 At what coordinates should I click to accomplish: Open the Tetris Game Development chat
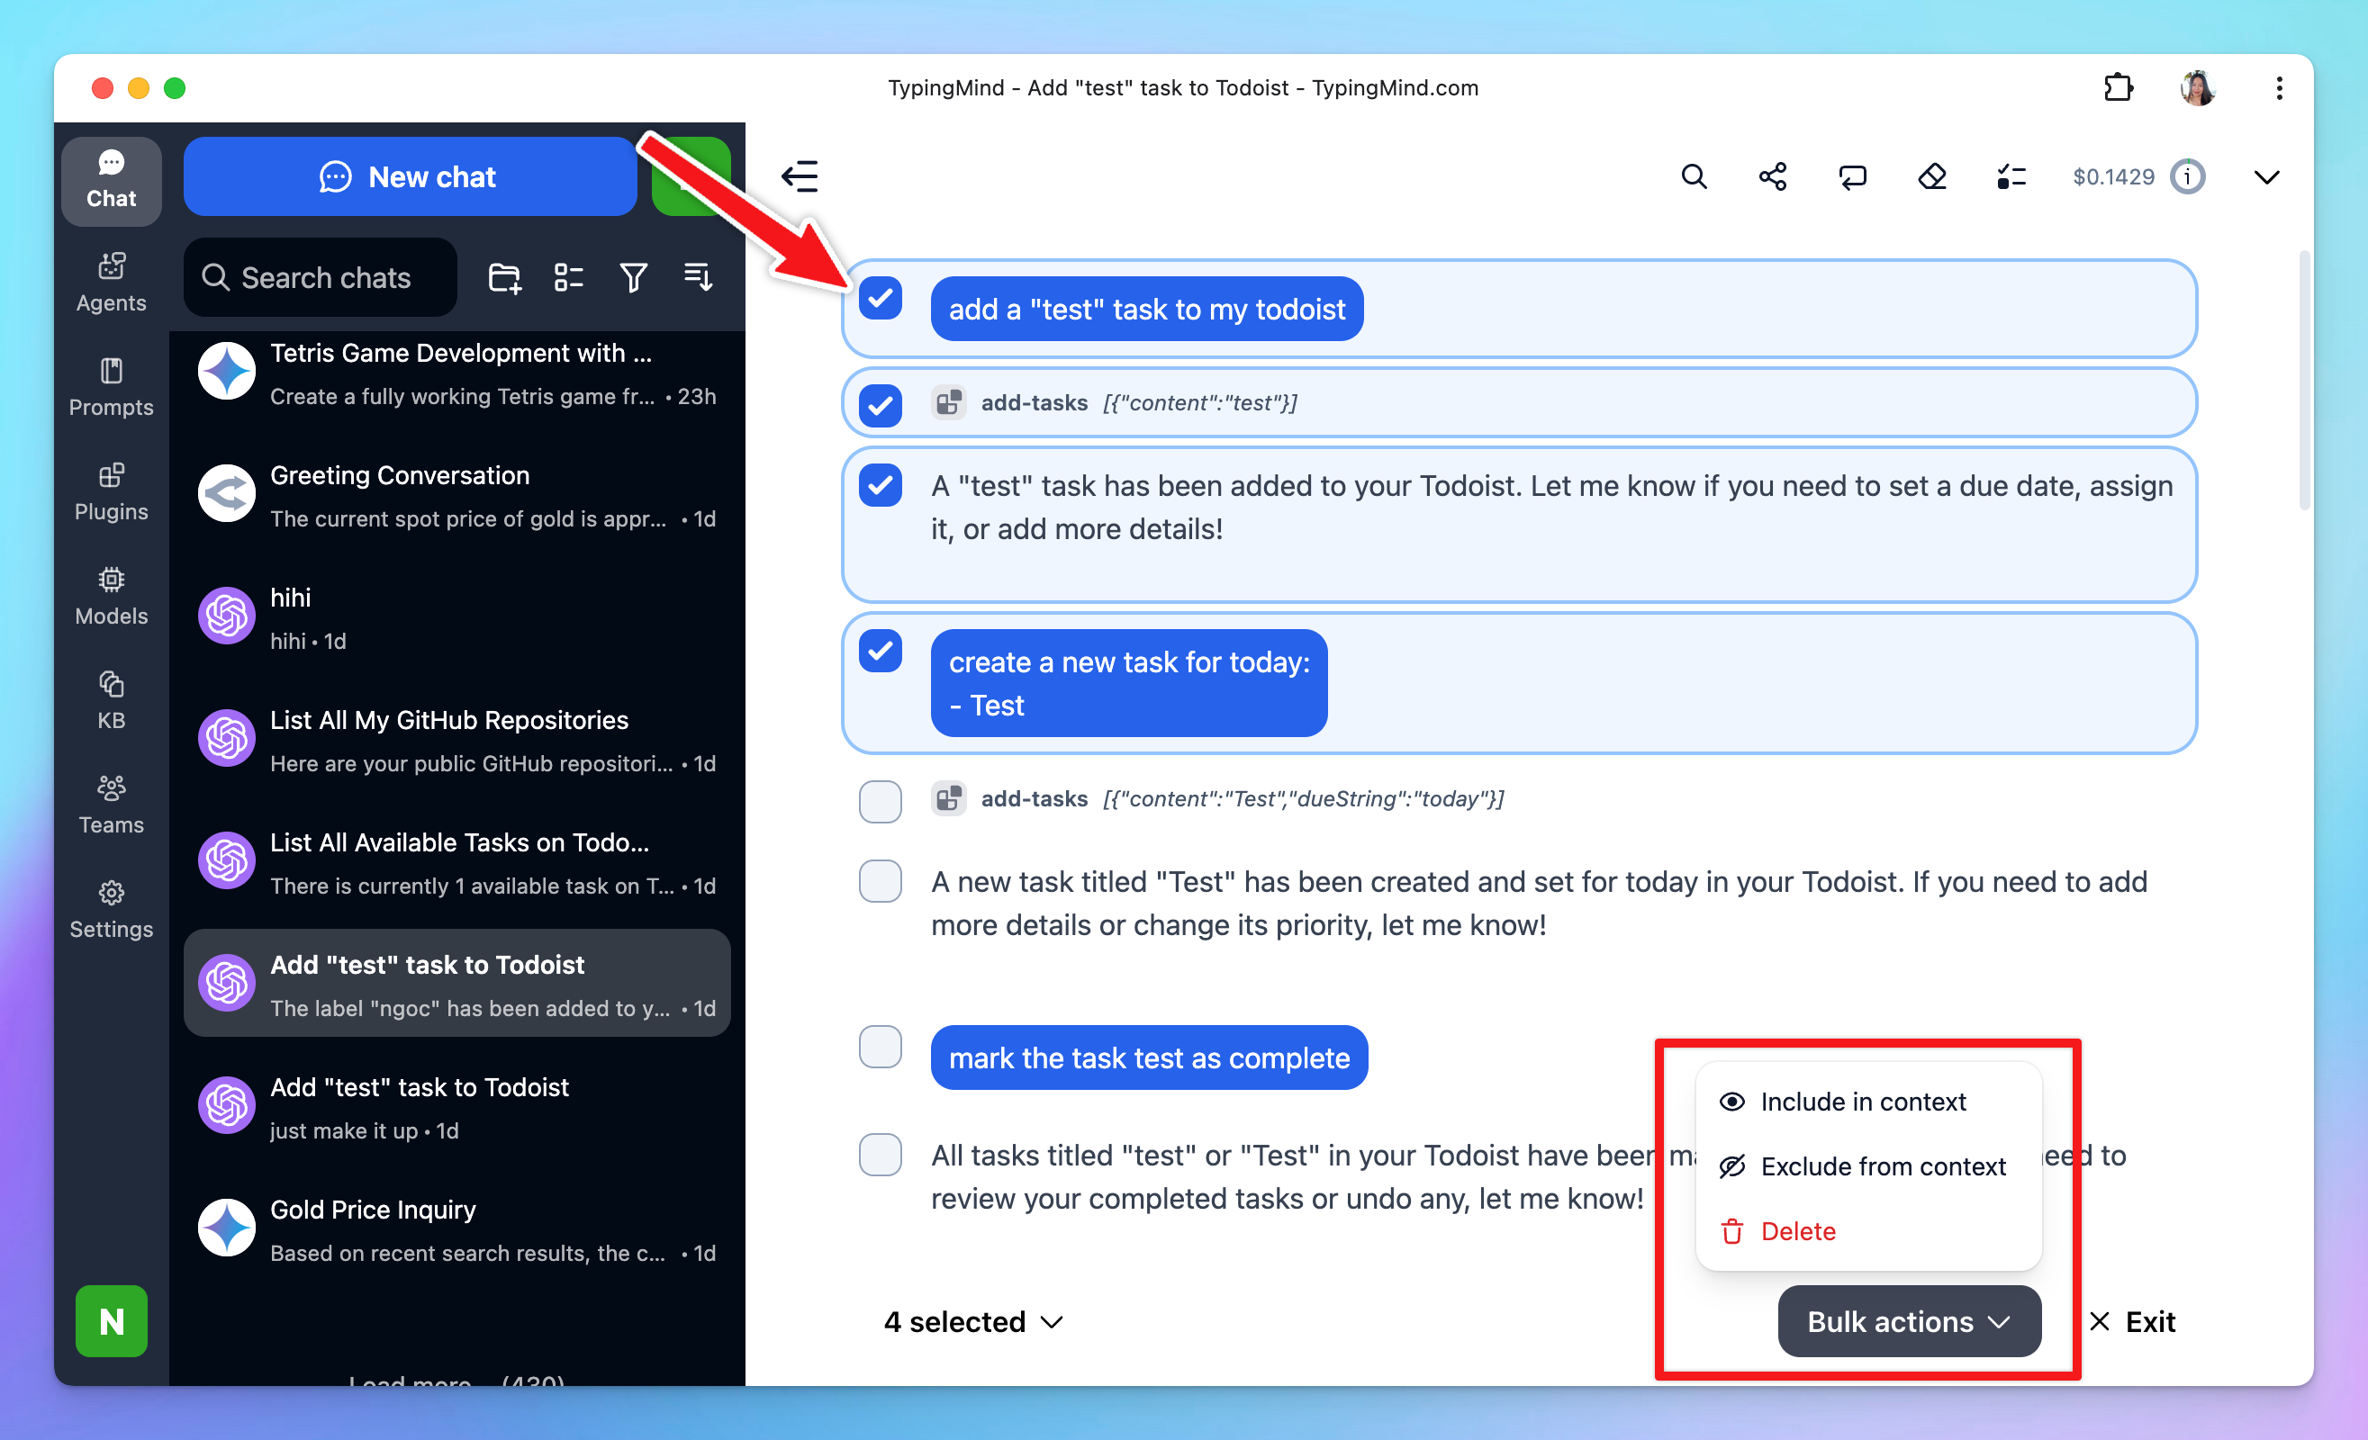[456, 373]
